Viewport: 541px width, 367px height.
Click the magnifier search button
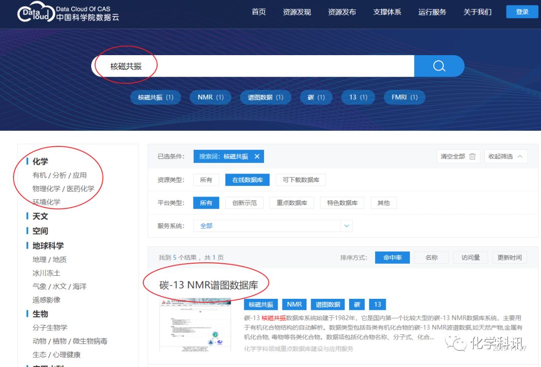(x=439, y=66)
